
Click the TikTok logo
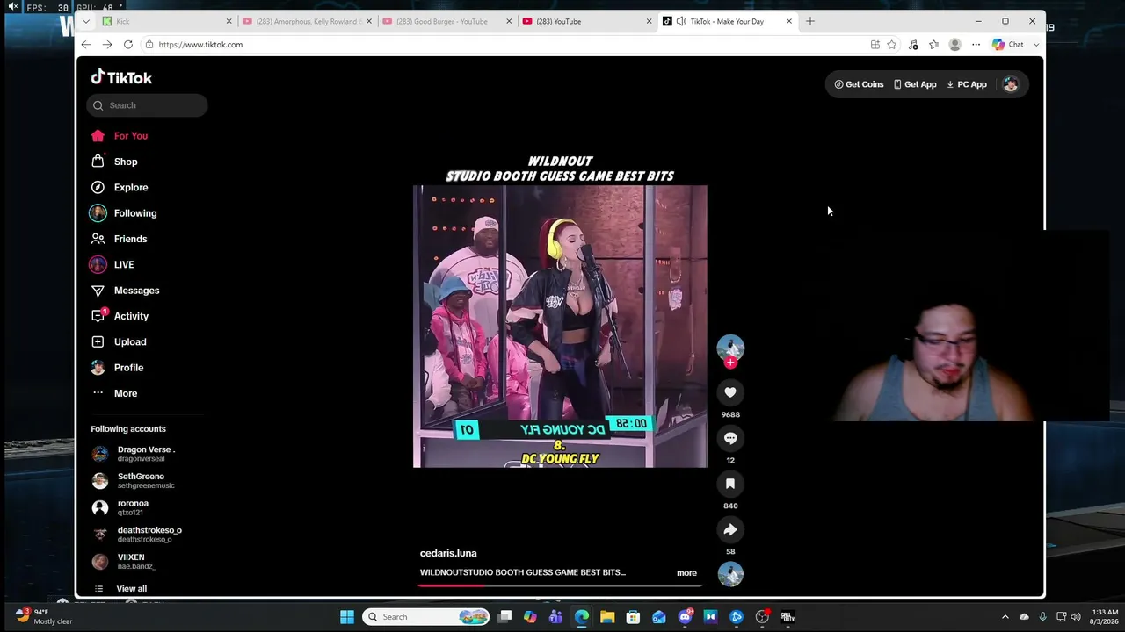point(121,77)
